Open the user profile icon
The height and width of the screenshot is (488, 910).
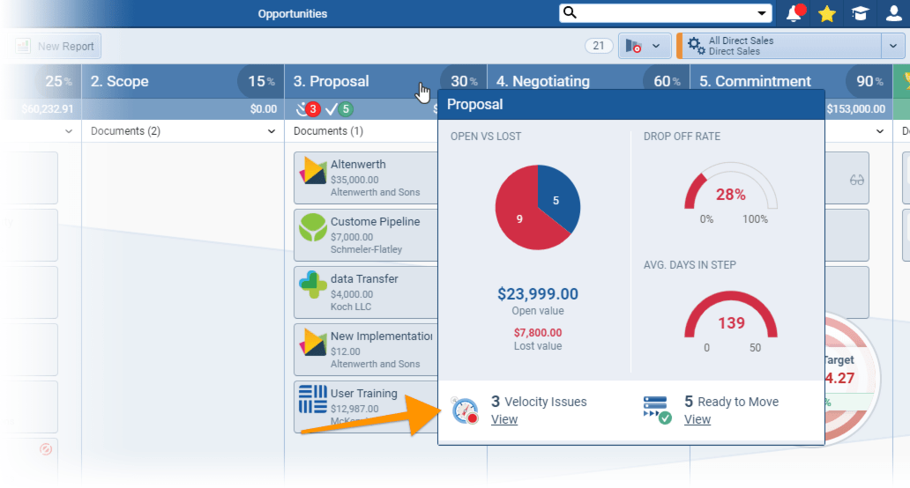coord(892,14)
